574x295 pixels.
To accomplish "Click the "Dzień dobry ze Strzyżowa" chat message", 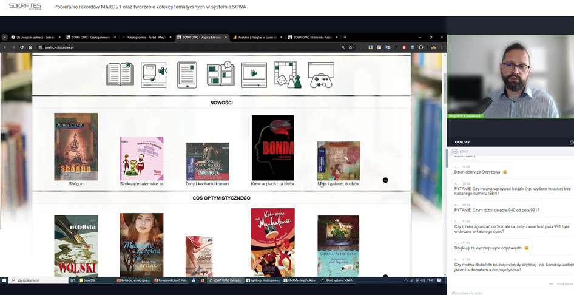I will tap(481, 170).
